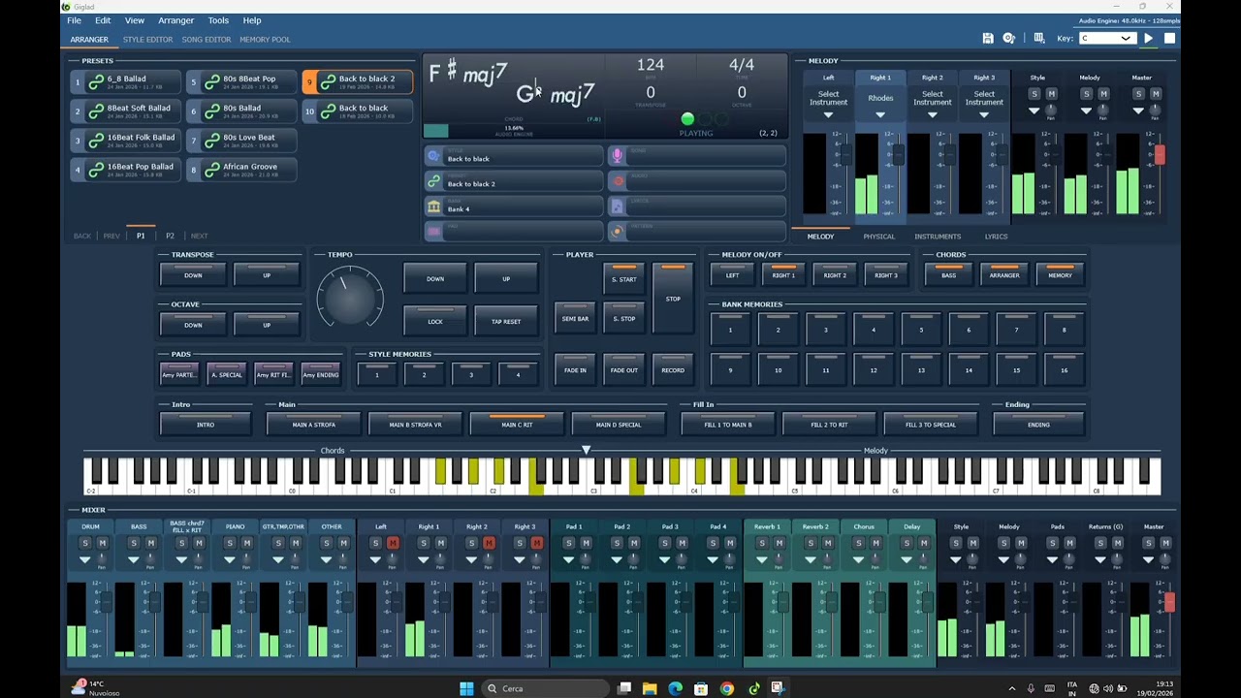This screenshot has height=698, width=1241.
Task: Select preset 6 80s Ballad
Action: [x=241, y=111]
